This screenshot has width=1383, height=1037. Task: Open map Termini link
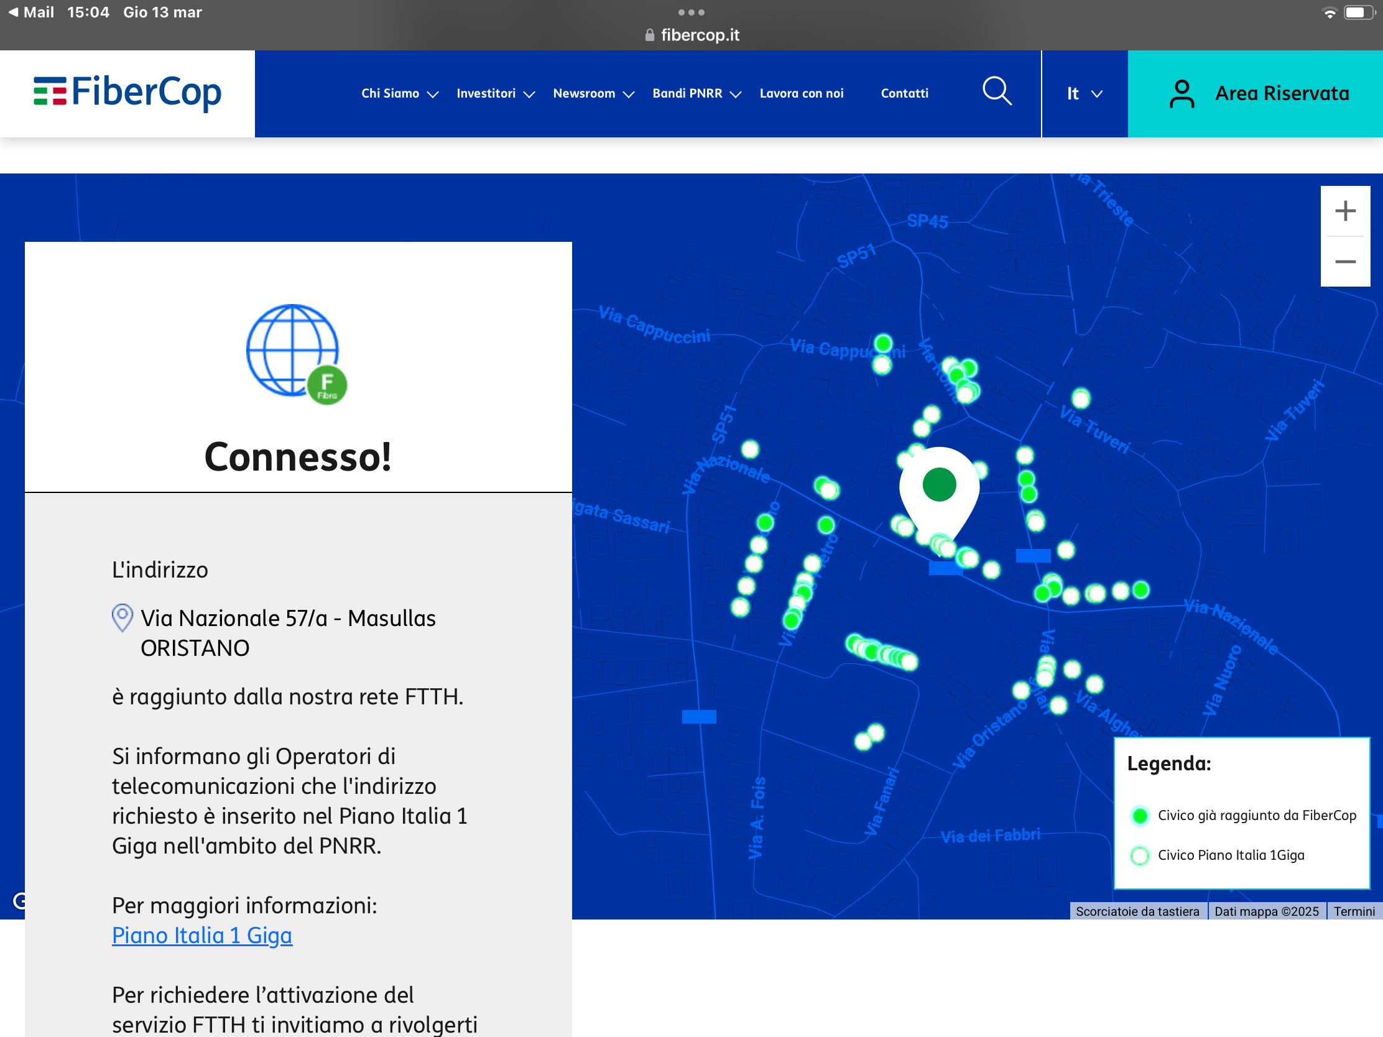click(x=1354, y=911)
